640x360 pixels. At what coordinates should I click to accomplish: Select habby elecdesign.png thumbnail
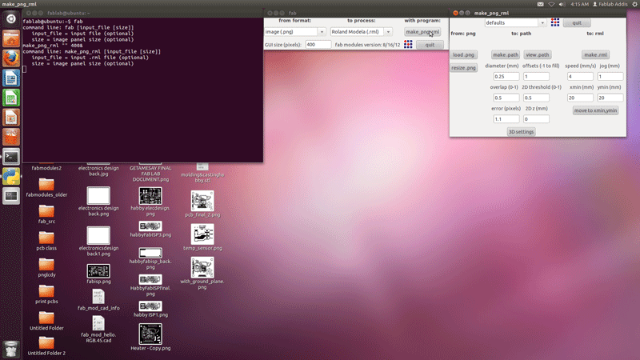[150, 195]
